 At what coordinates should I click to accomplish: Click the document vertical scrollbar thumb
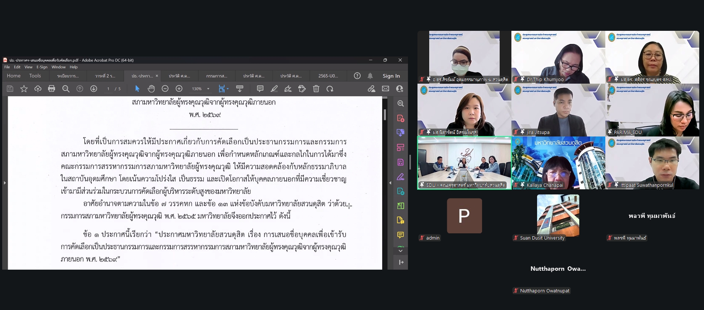(x=385, y=114)
